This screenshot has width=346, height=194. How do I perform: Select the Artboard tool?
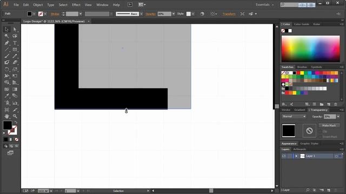point(6,109)
